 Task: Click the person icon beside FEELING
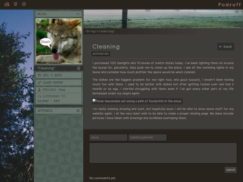pos(39,90)
